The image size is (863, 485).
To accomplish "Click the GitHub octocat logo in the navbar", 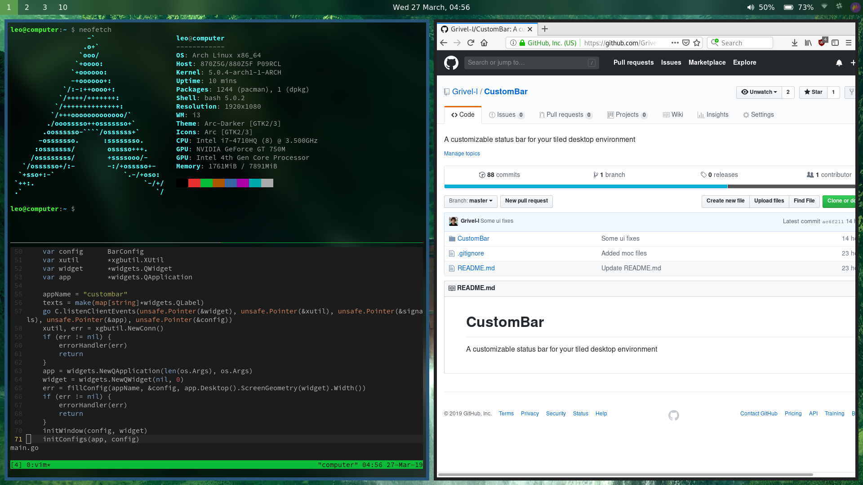I will [x=451, y=62].
